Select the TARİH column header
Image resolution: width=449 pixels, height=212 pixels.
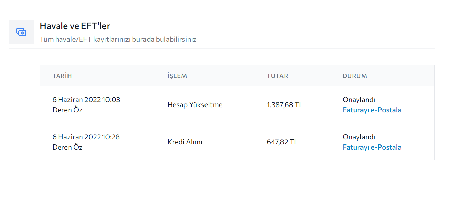click(62, 76)
